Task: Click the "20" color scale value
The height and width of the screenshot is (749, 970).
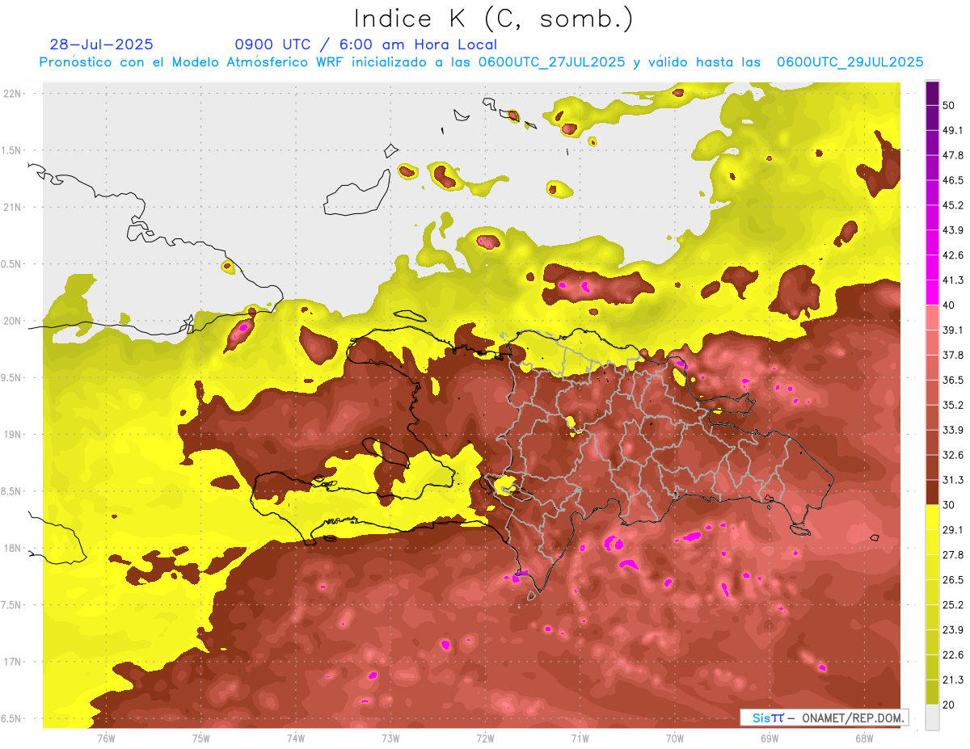Action: [x=949, y=705]
